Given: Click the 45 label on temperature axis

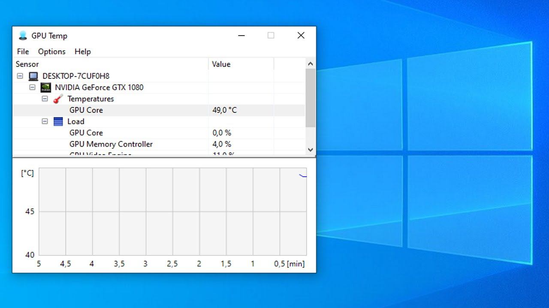Looking at the screenshot, I should click(x=30, y=212).
